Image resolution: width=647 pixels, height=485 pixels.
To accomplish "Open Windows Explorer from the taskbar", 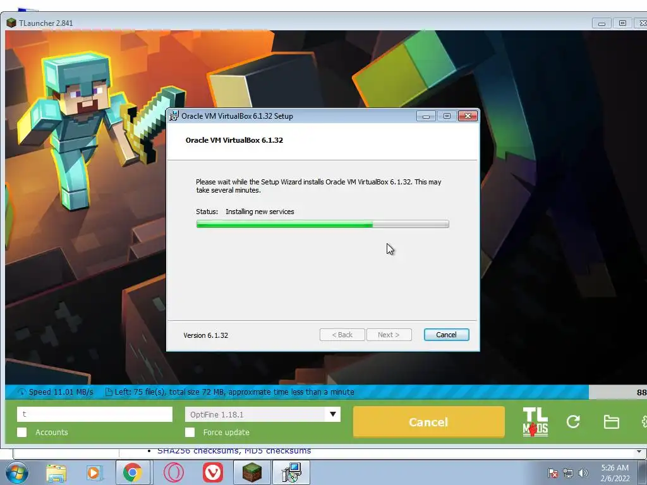I will 56,473.
